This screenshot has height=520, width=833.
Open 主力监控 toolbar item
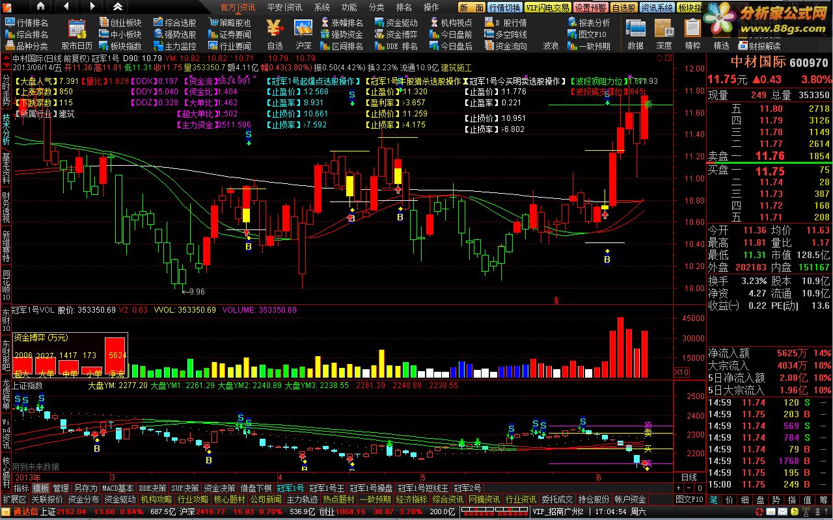coord(174,46)
